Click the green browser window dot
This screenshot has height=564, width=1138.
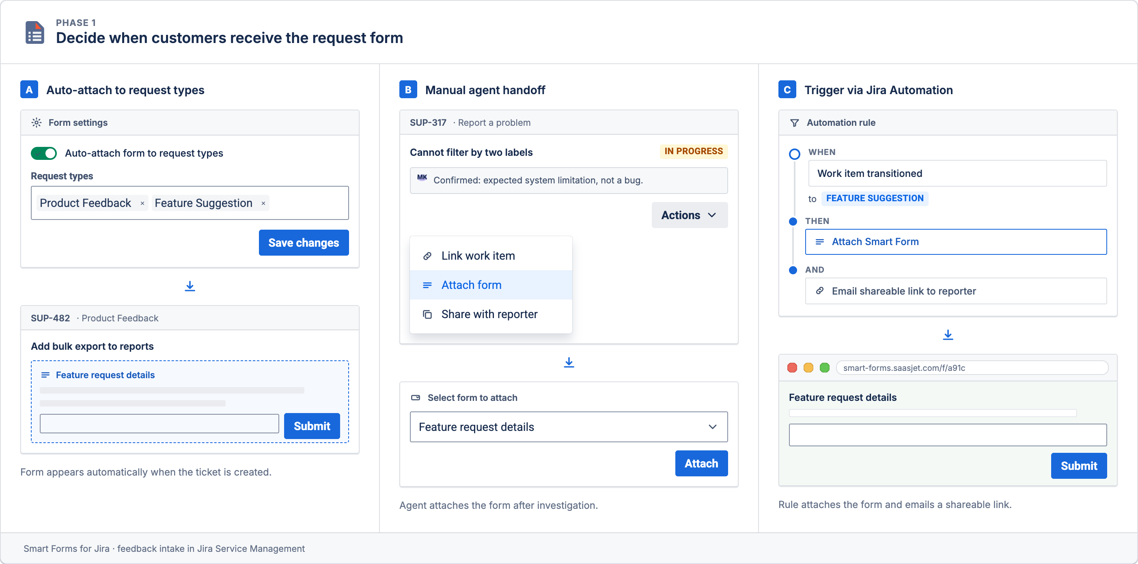click(x=824, y=368)
